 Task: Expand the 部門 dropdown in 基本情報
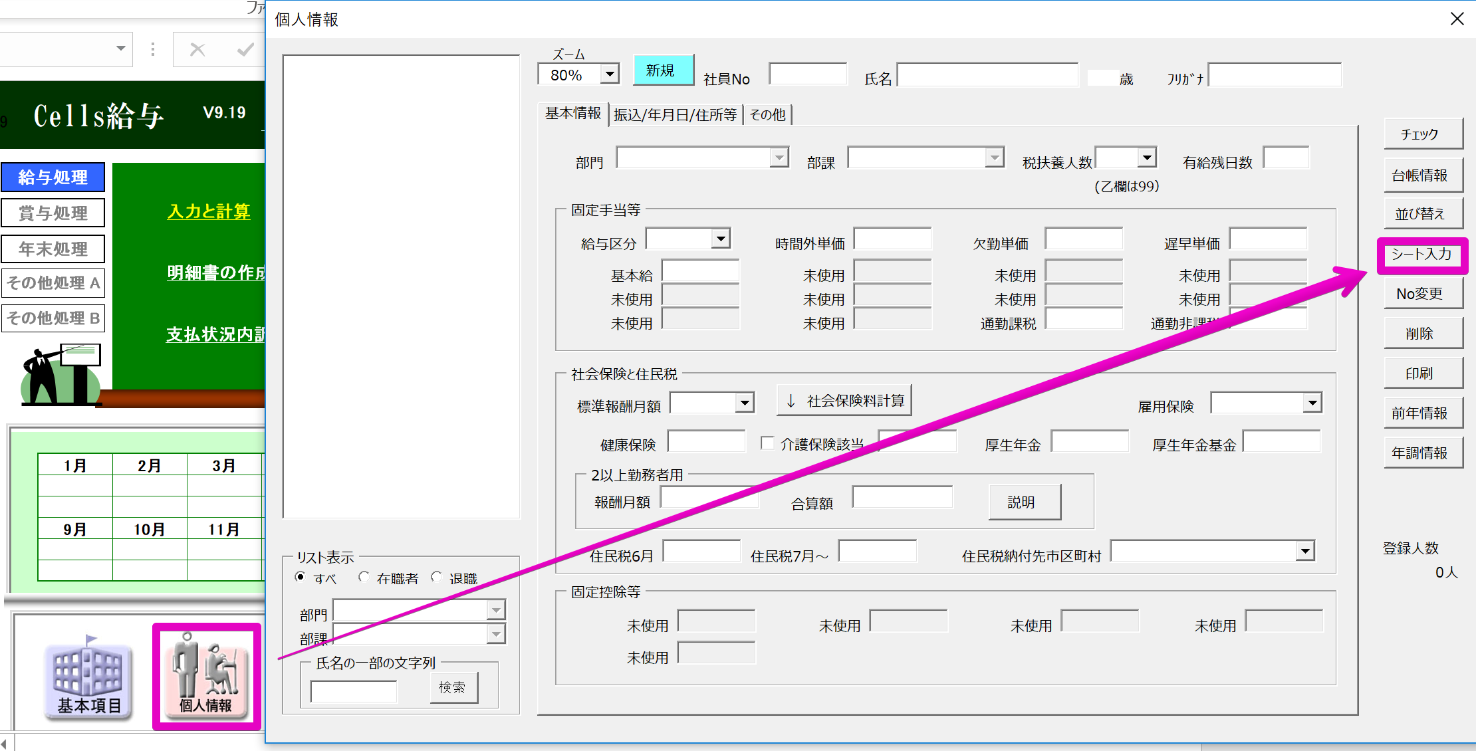779,158
